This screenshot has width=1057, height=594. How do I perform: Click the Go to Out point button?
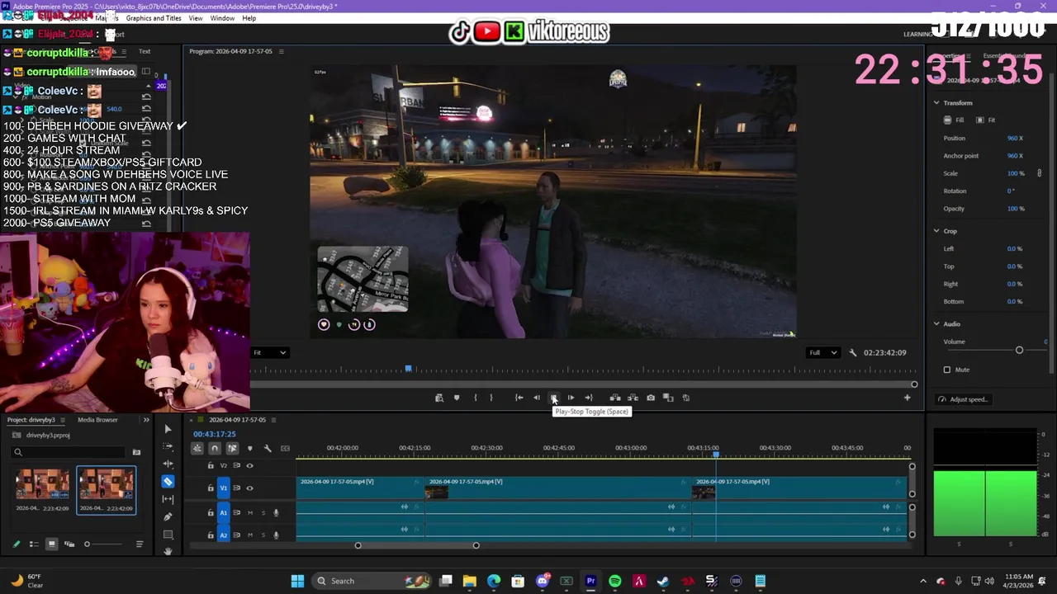589,398
